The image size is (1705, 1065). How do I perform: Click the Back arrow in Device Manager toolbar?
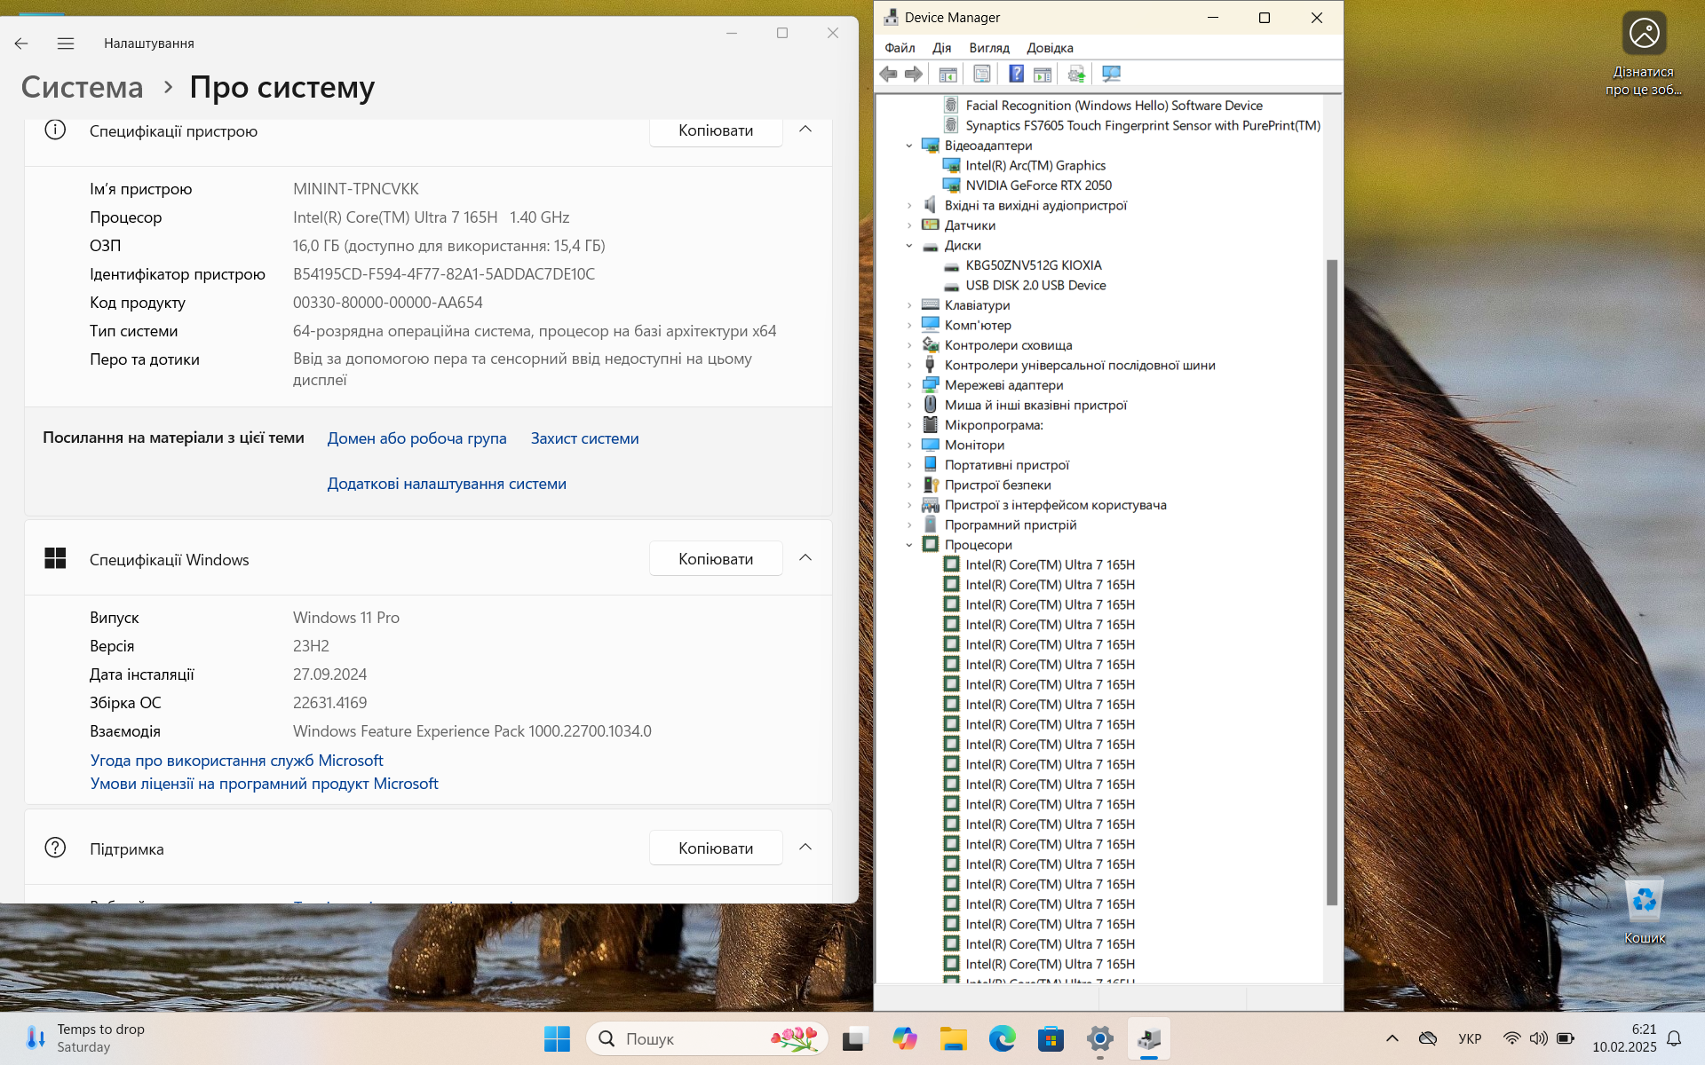click(x=888, y=74)
